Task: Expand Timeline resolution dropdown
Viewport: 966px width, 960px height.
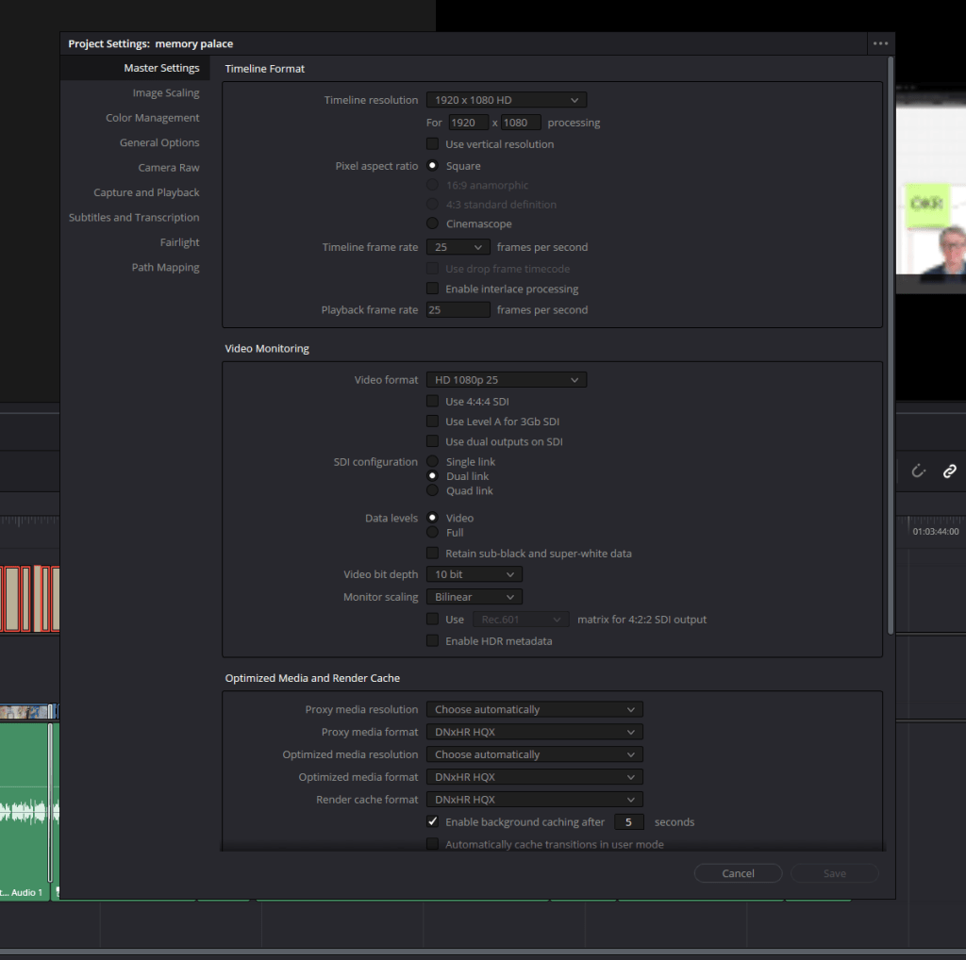Action: coord(506,100)
